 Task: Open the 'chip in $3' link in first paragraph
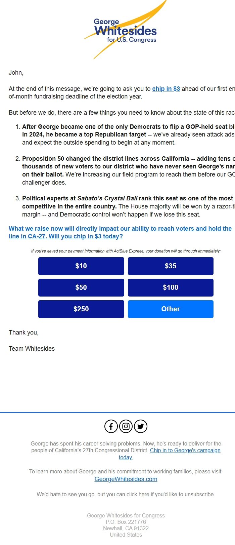pyautogui.click(x=166, y=89)
